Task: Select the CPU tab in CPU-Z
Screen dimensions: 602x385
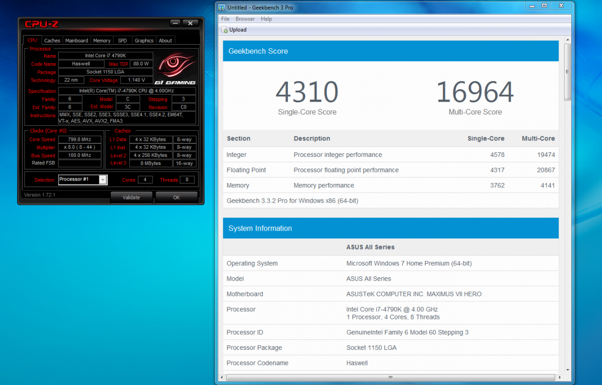Action: (x=32, y=40)
